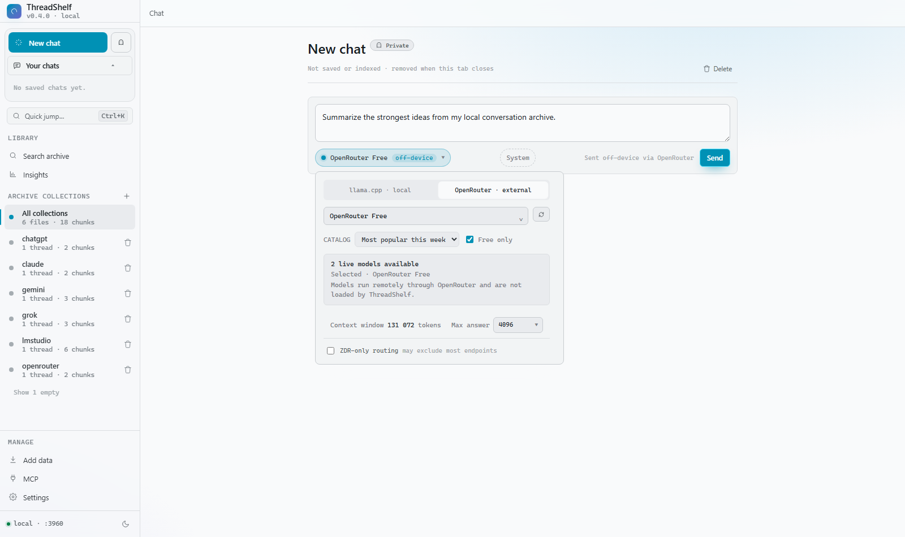Screen dimensions: 905x537
Task: Click the '2 live models available' text
Action: [x=374, y=264]
